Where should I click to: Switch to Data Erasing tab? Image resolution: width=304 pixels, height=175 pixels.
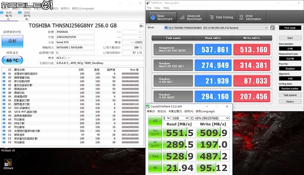pos(222,17)
